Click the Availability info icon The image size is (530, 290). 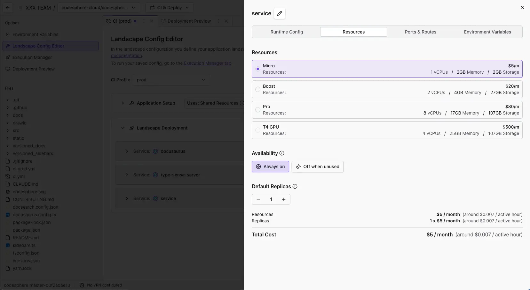point(282,153)
